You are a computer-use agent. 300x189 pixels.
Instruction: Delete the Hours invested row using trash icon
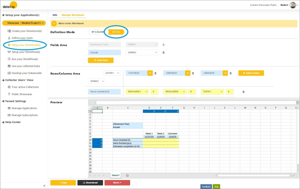(x=243, y=92)
